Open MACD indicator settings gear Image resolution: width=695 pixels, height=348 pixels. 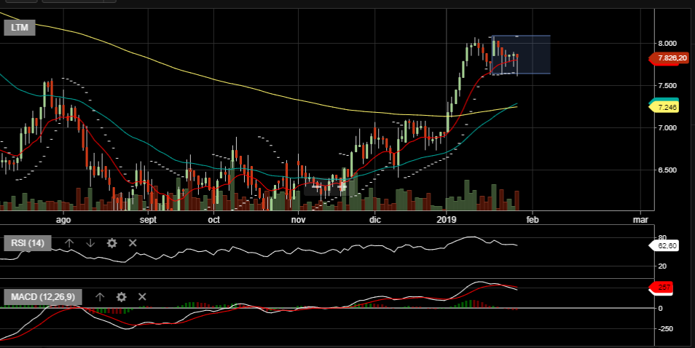point(121,297)
